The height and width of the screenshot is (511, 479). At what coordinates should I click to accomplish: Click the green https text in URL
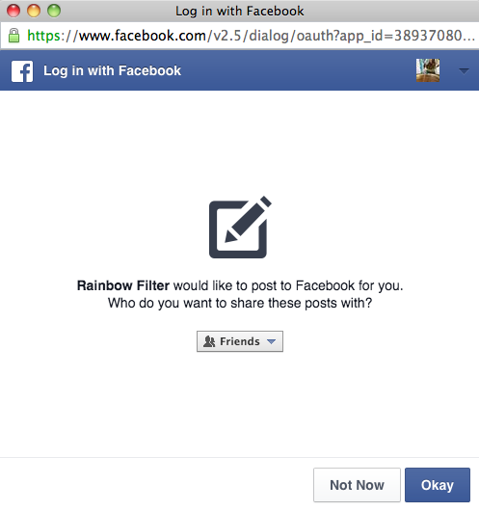pos(44,36)
